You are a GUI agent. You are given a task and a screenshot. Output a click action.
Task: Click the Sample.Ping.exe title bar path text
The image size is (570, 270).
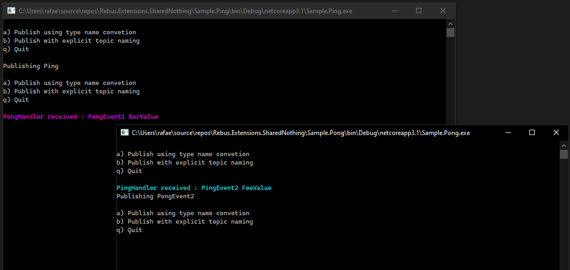point(186,11)
